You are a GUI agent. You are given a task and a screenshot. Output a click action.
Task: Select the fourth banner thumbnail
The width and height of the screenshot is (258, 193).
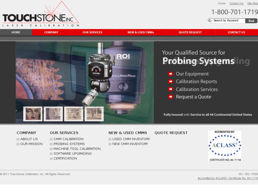[x=94, y=114]
